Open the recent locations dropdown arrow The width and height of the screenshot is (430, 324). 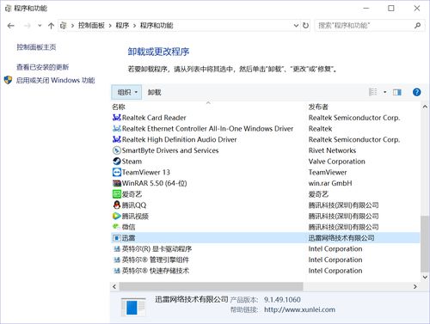click(40, 26)
